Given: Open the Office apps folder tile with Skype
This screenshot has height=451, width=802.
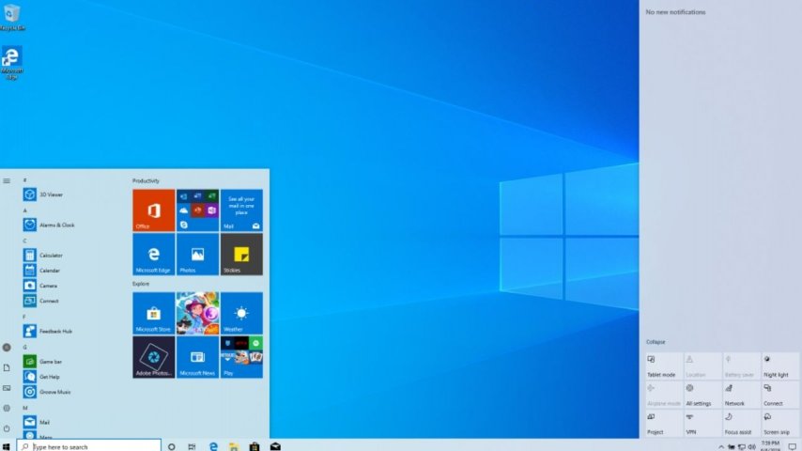Looking at the screenshot, I should point(197,210).
